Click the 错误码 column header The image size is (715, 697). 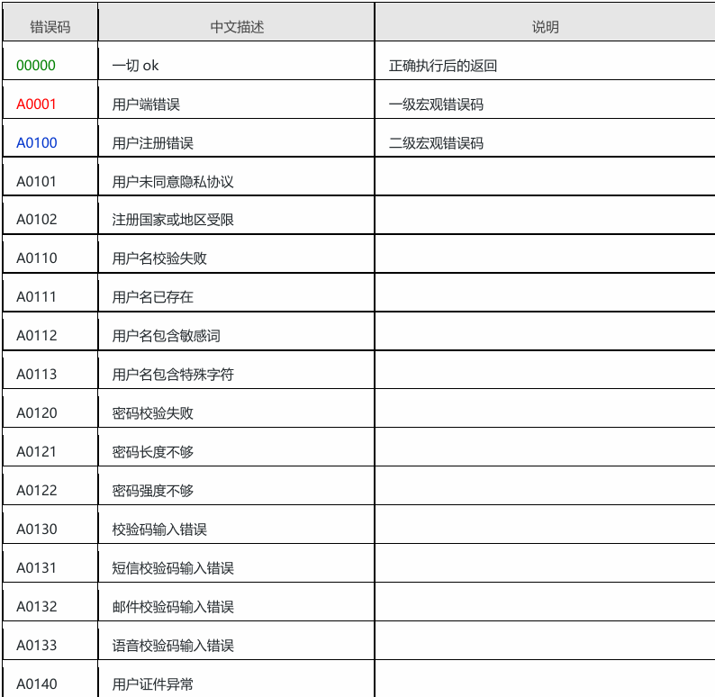tap(50, 27)
